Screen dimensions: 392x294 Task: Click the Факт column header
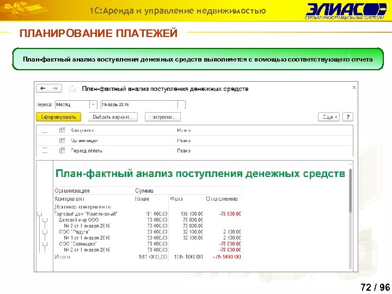coord(176,199)
